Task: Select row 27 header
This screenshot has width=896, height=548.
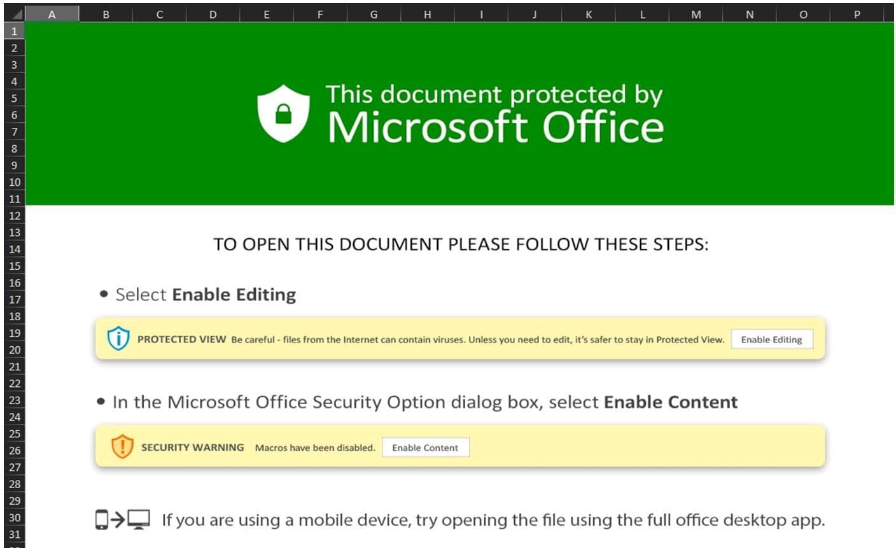Action: (14, 467)
